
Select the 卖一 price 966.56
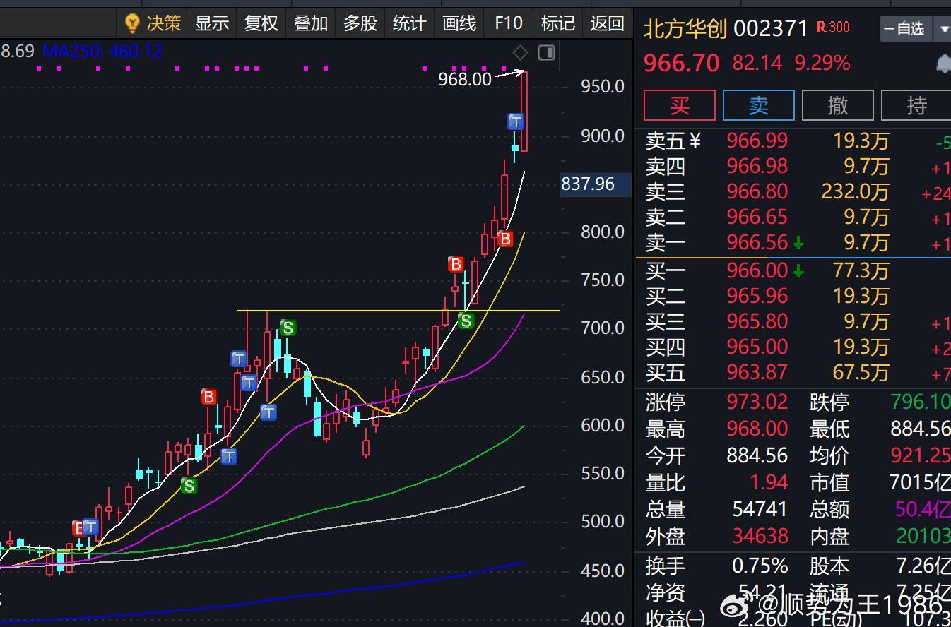757,242
